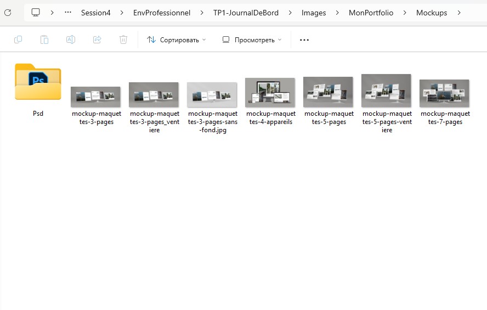Screen dimensions: 487x310
Task: Navigate to MonPortfolio in breadcrumb
Action: tap(371, 13)
